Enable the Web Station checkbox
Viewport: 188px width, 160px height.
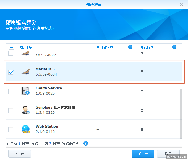pos(11,129)
